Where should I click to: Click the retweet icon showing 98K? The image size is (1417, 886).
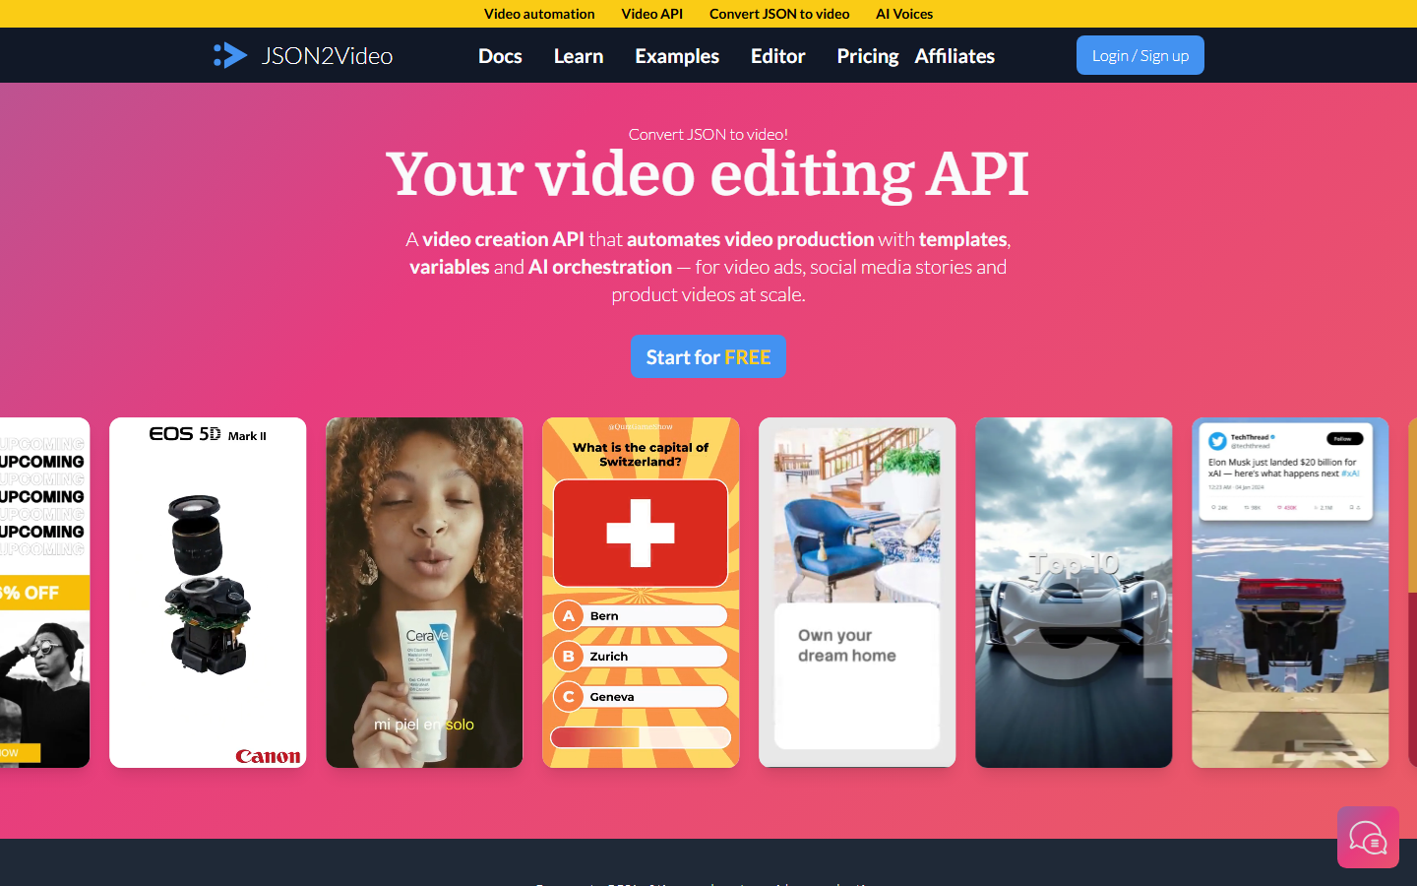click(x=1247, y=507)
